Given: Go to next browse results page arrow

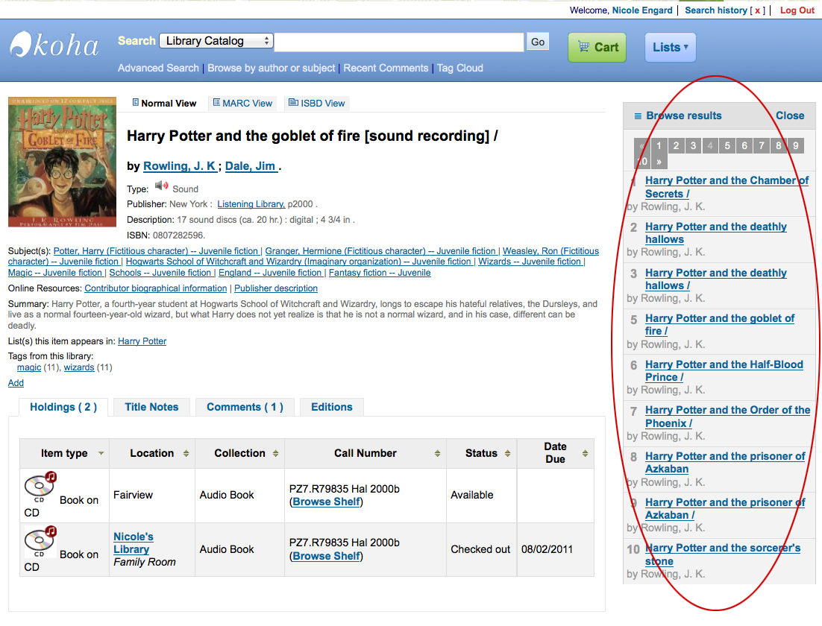Looking at the screenshot, I should tap(659, 162).
